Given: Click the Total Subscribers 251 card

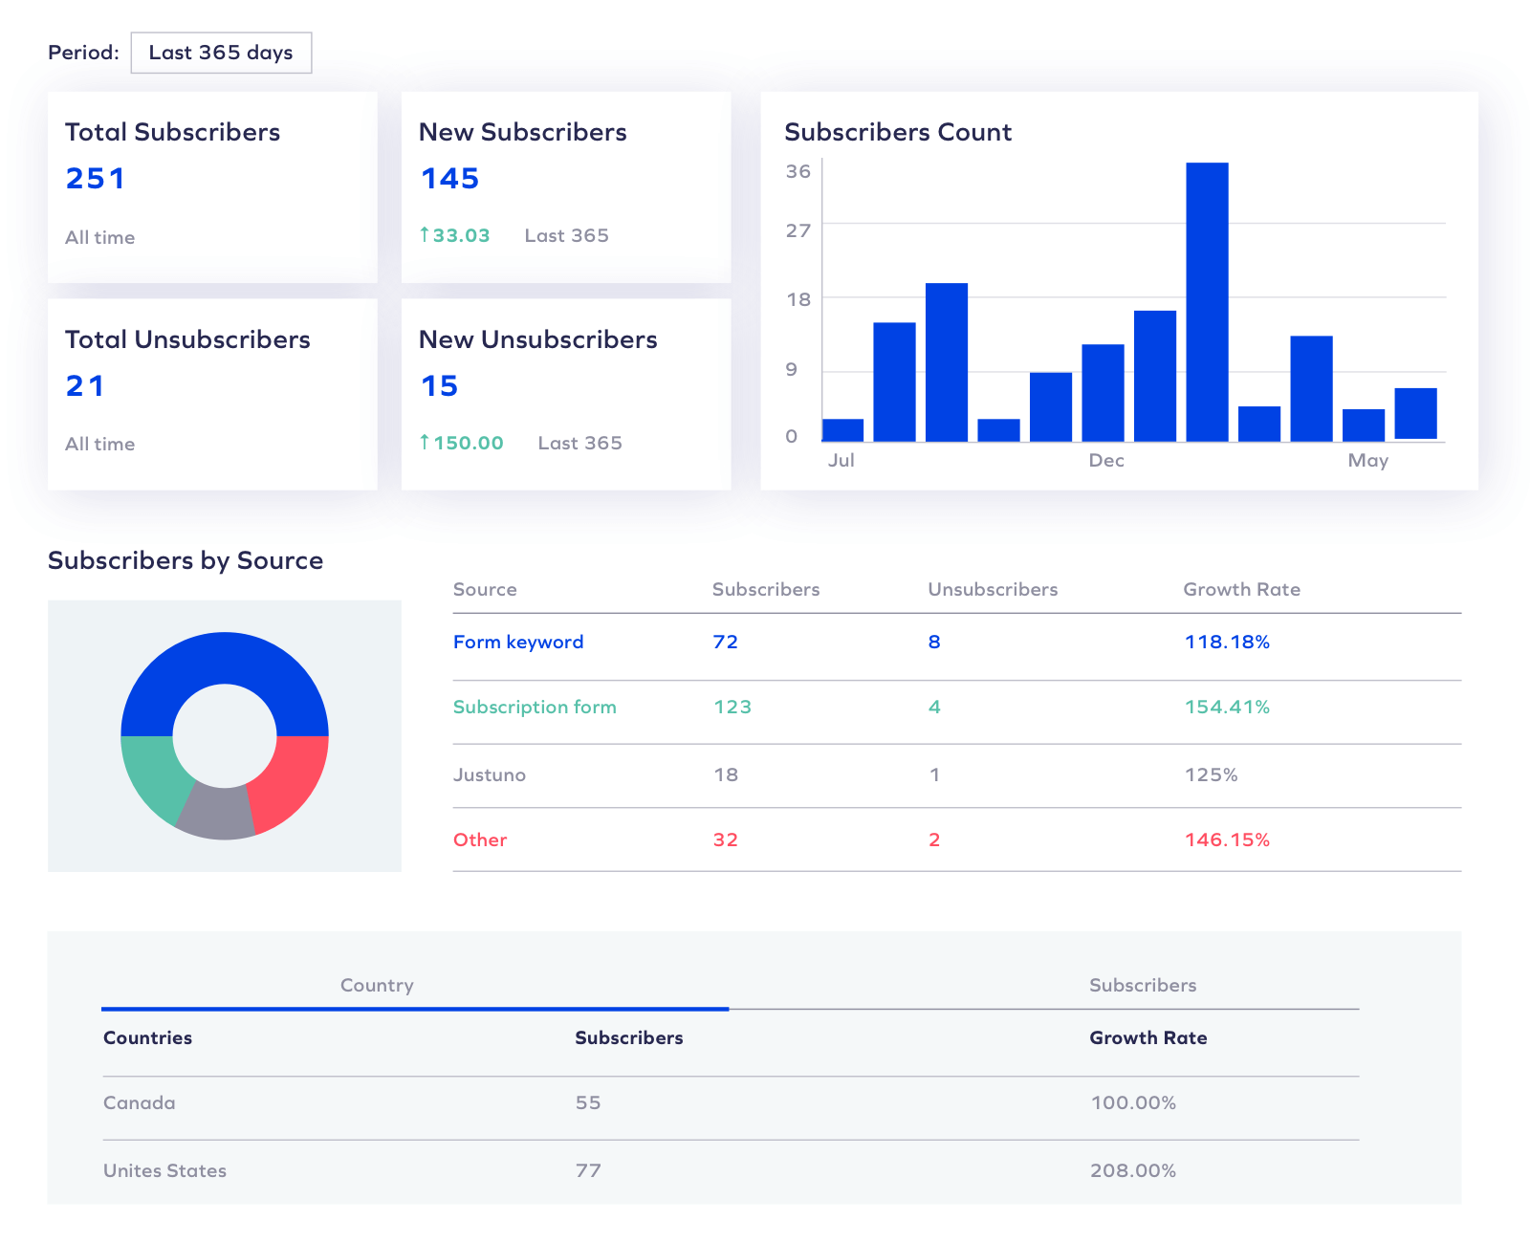Looking at the screenshot, I should pyautogui.click(x=212, y=186).
